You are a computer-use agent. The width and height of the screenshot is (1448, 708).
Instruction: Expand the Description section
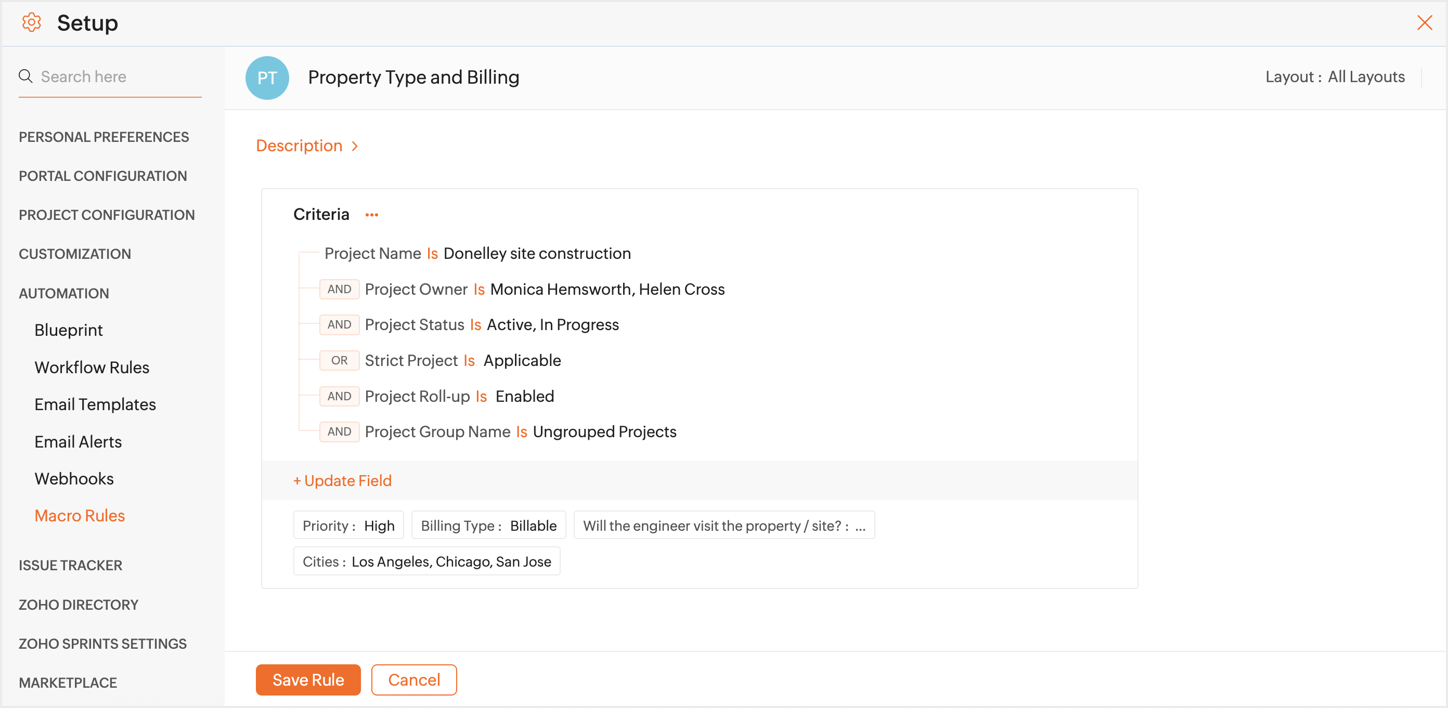307,146
